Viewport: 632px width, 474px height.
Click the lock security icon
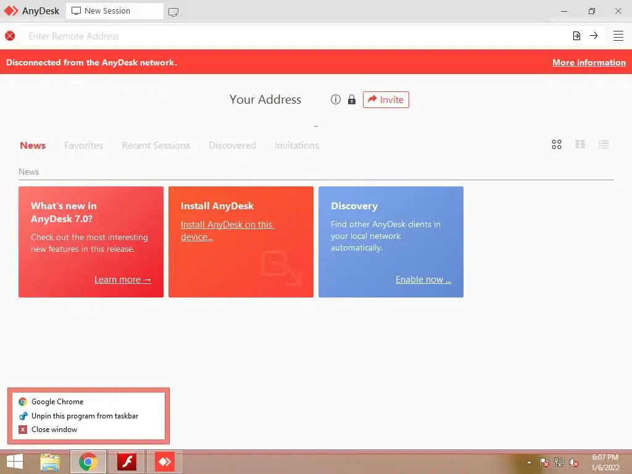(x=352, y=99)
